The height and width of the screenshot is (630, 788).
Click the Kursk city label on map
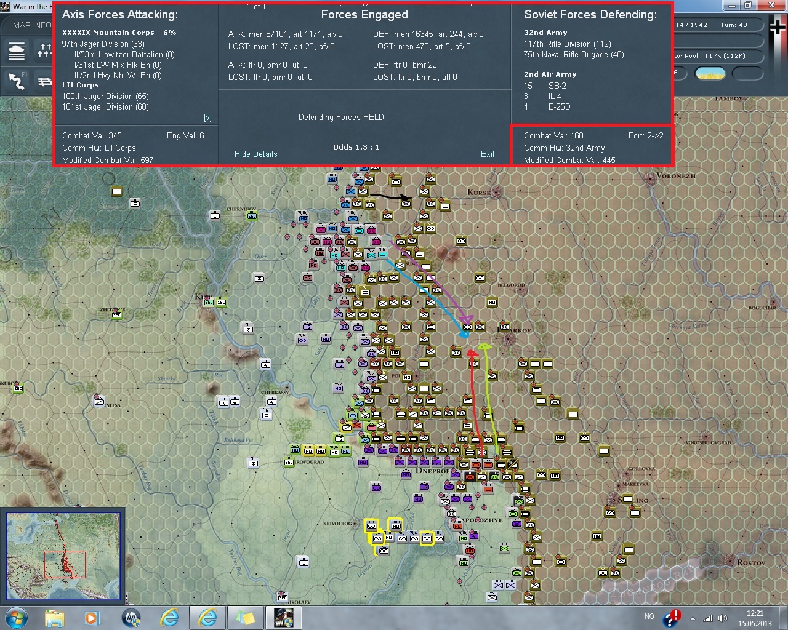pos(479,193)
